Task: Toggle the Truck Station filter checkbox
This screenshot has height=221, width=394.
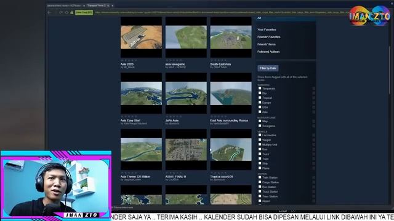Action: [260, 192]
